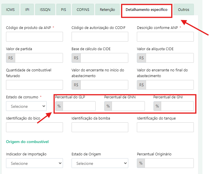
Task: Click the Identificação do tanque label
Action: 156,118
